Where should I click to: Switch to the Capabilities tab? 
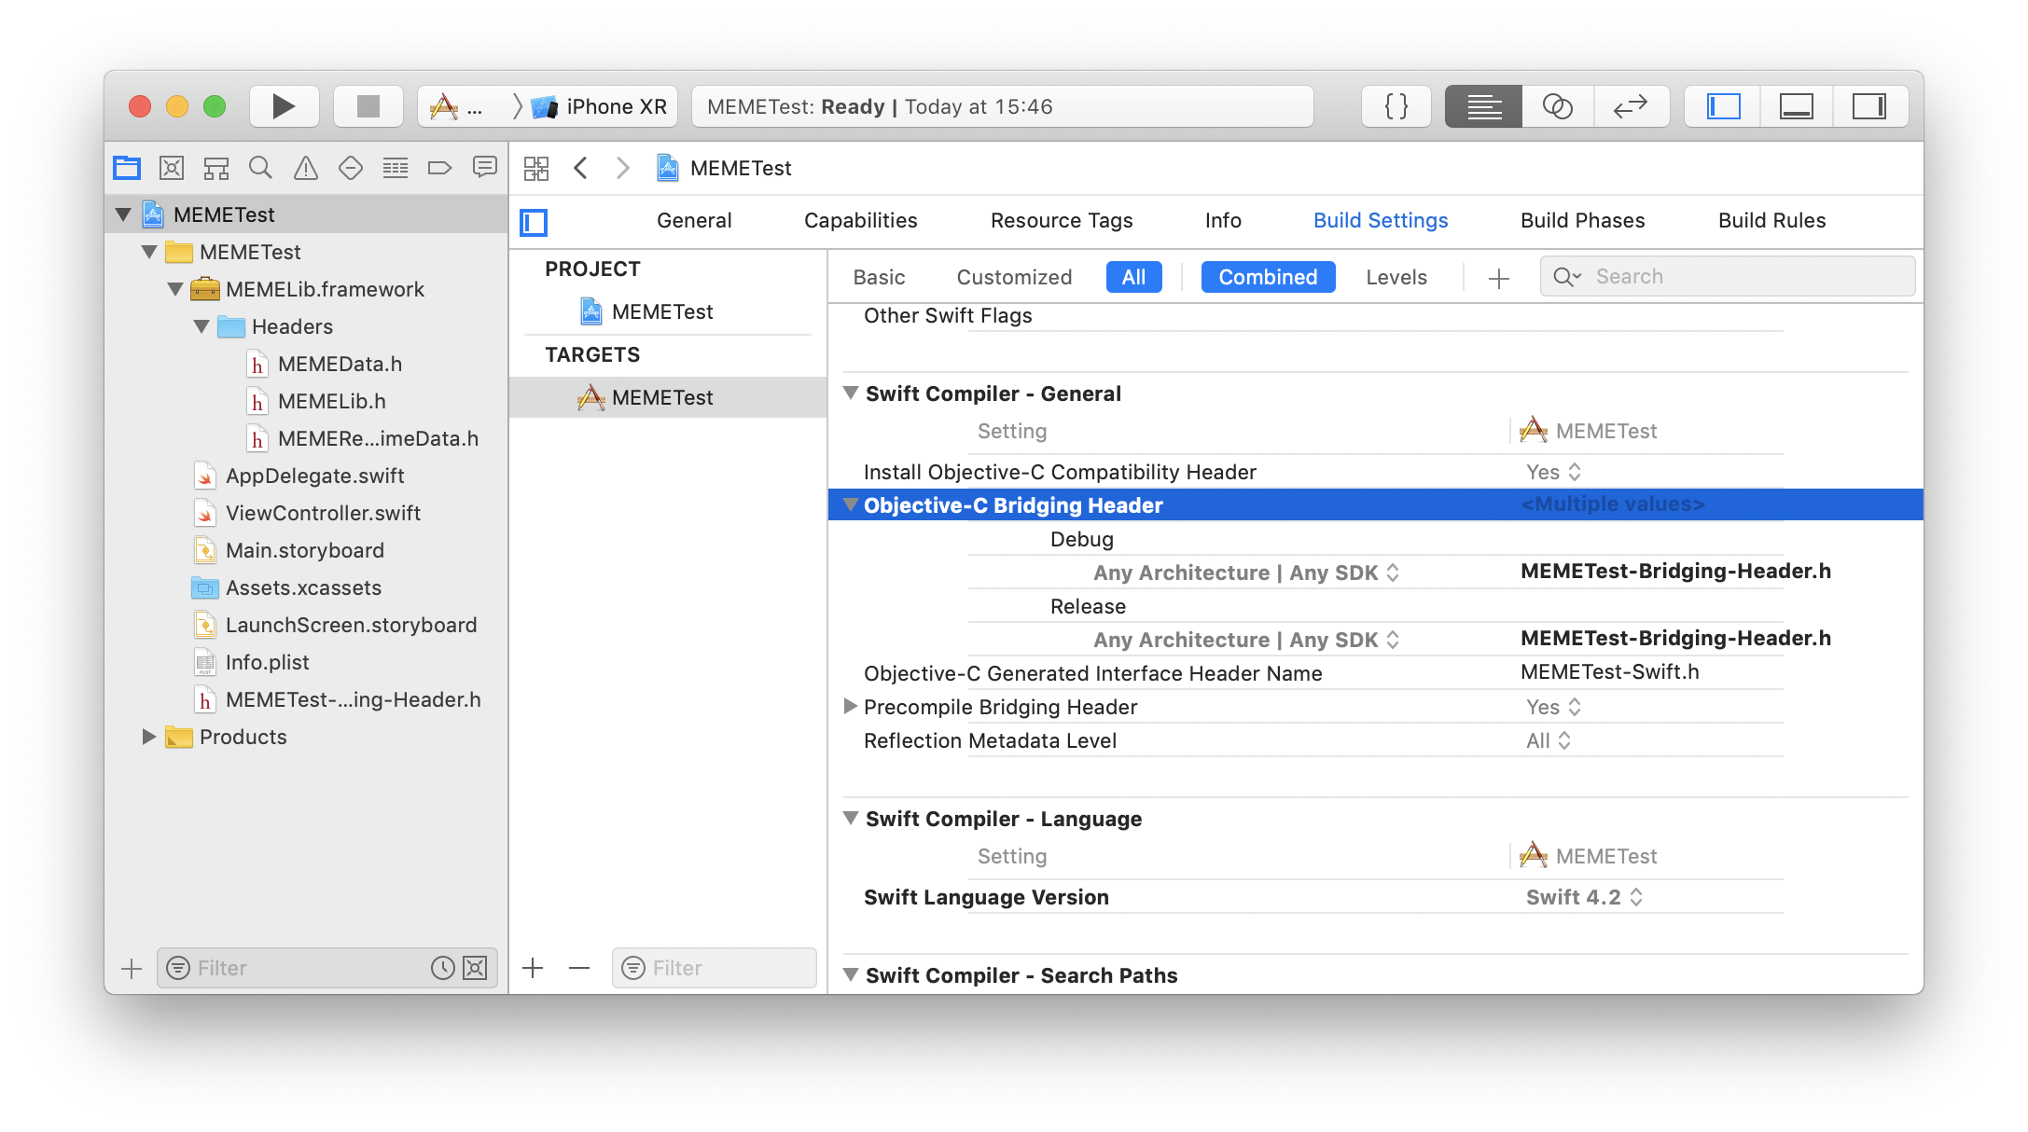pyautogui.click(x=860, y=220)
